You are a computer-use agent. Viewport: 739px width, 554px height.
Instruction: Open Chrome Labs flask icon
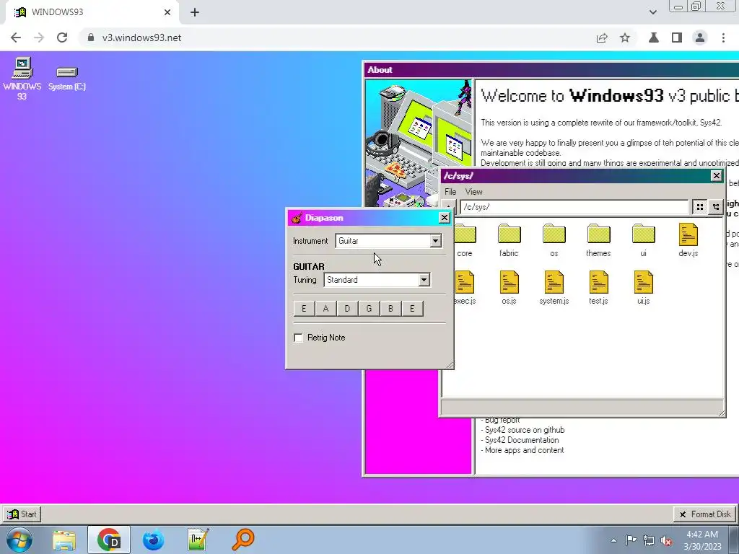coord(654,38)
